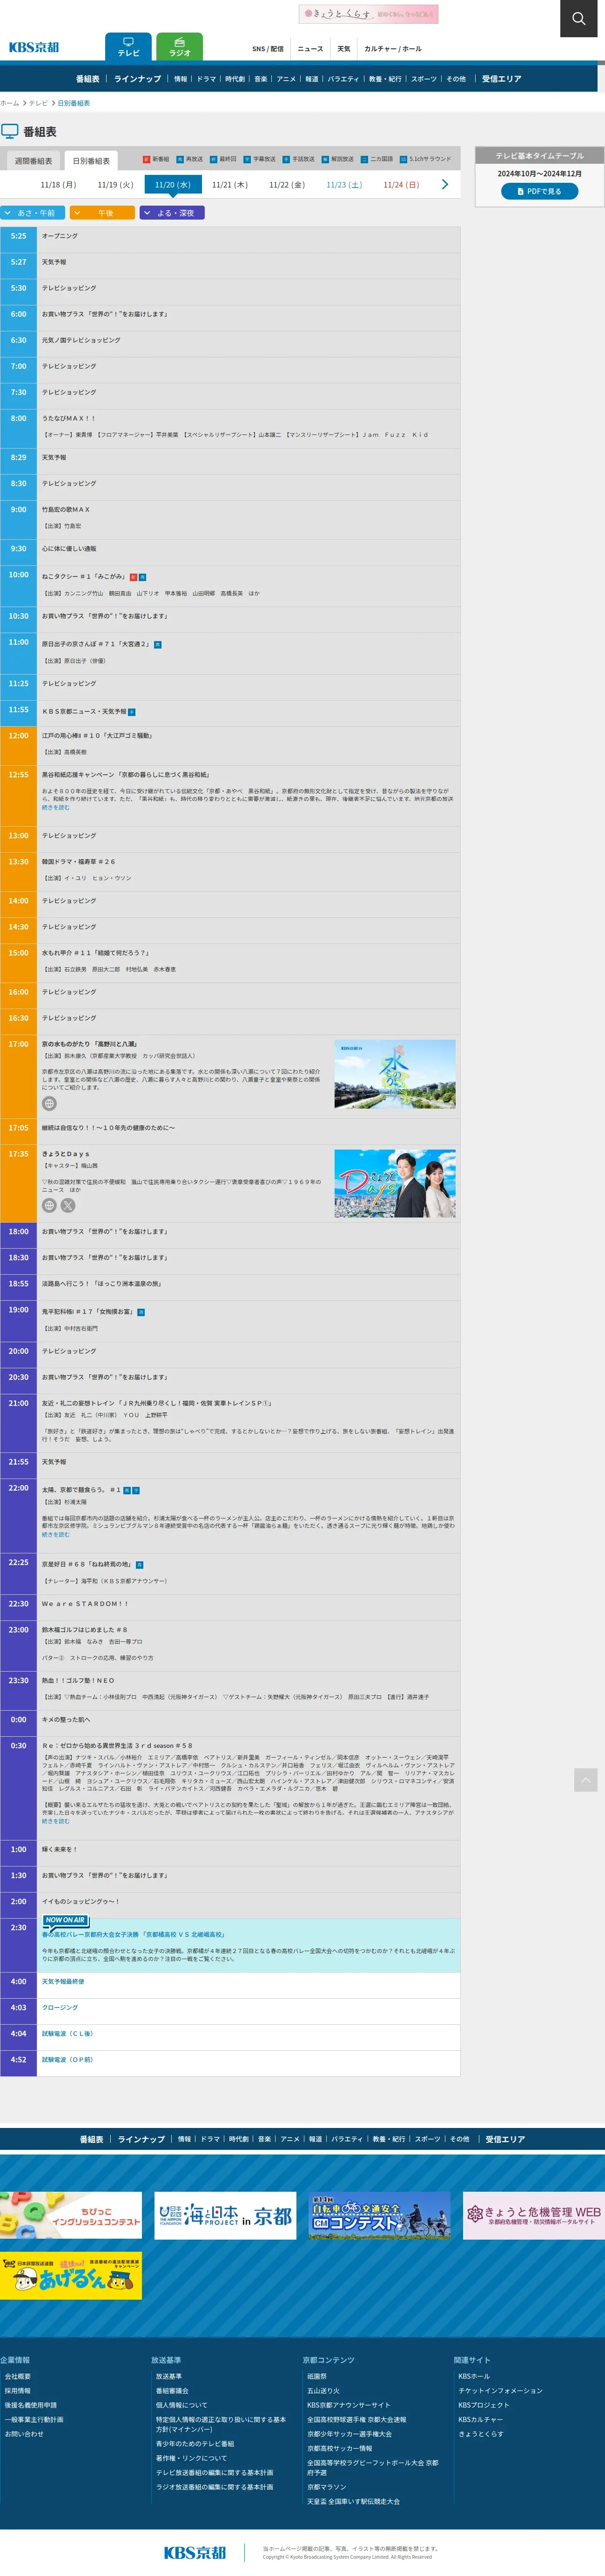605x2576 pixels.
Task: Click the 番組表 monitor heading icon
Action: (x=10, y=131)
